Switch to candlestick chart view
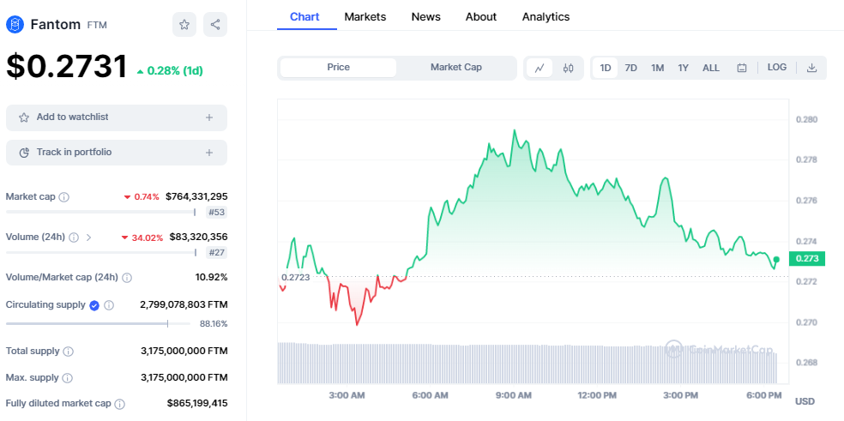The height and width of the screenshot is (421, 844). [568, 68]
